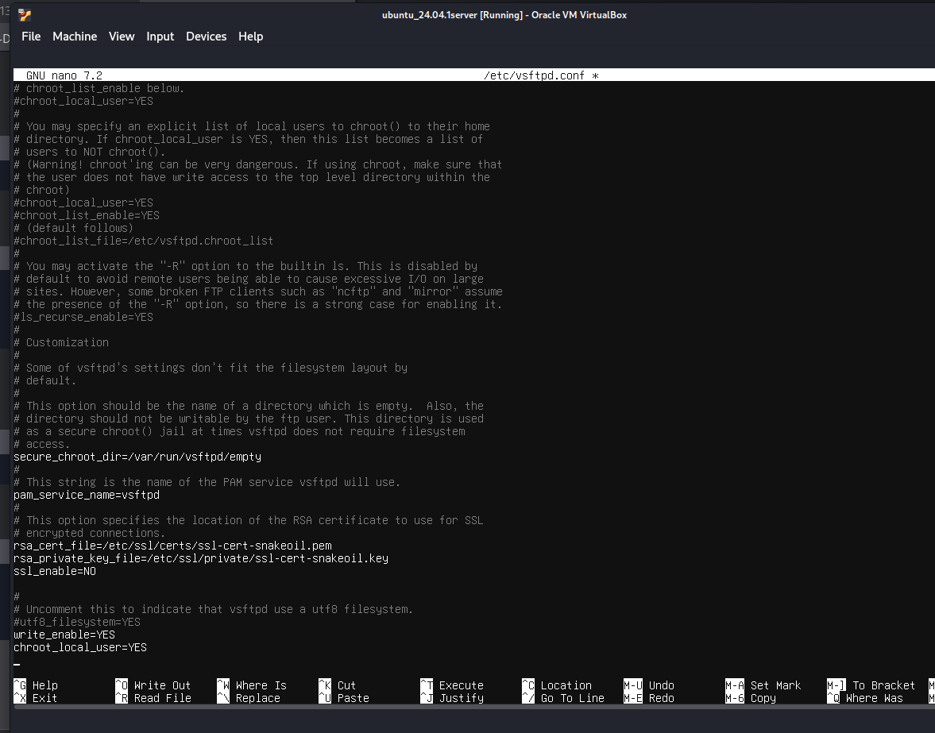Open the Help menu in VirtualBox
Viewport: 935px width, 733px height.
pos(250,37)
